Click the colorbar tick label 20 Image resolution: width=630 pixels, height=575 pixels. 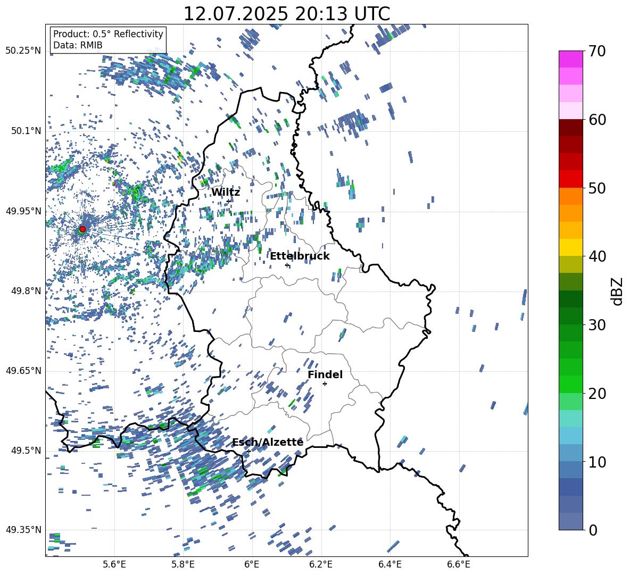597,394
